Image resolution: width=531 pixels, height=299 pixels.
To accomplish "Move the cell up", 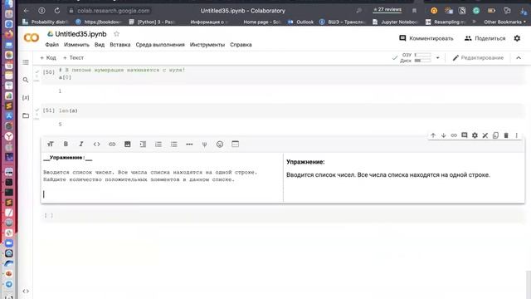I will [433, 135].
